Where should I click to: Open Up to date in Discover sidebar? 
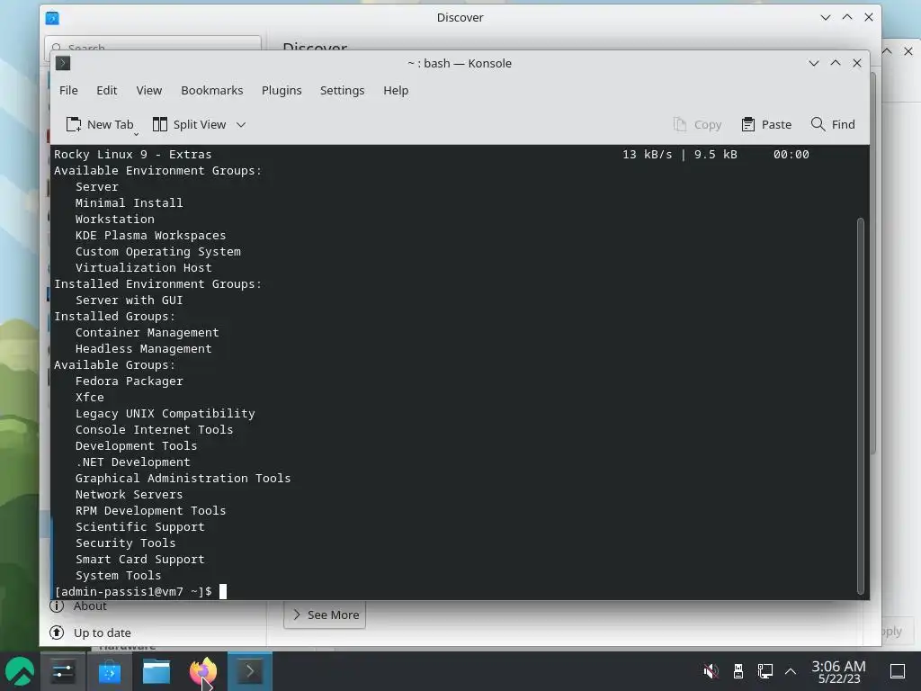click(90, 633)
